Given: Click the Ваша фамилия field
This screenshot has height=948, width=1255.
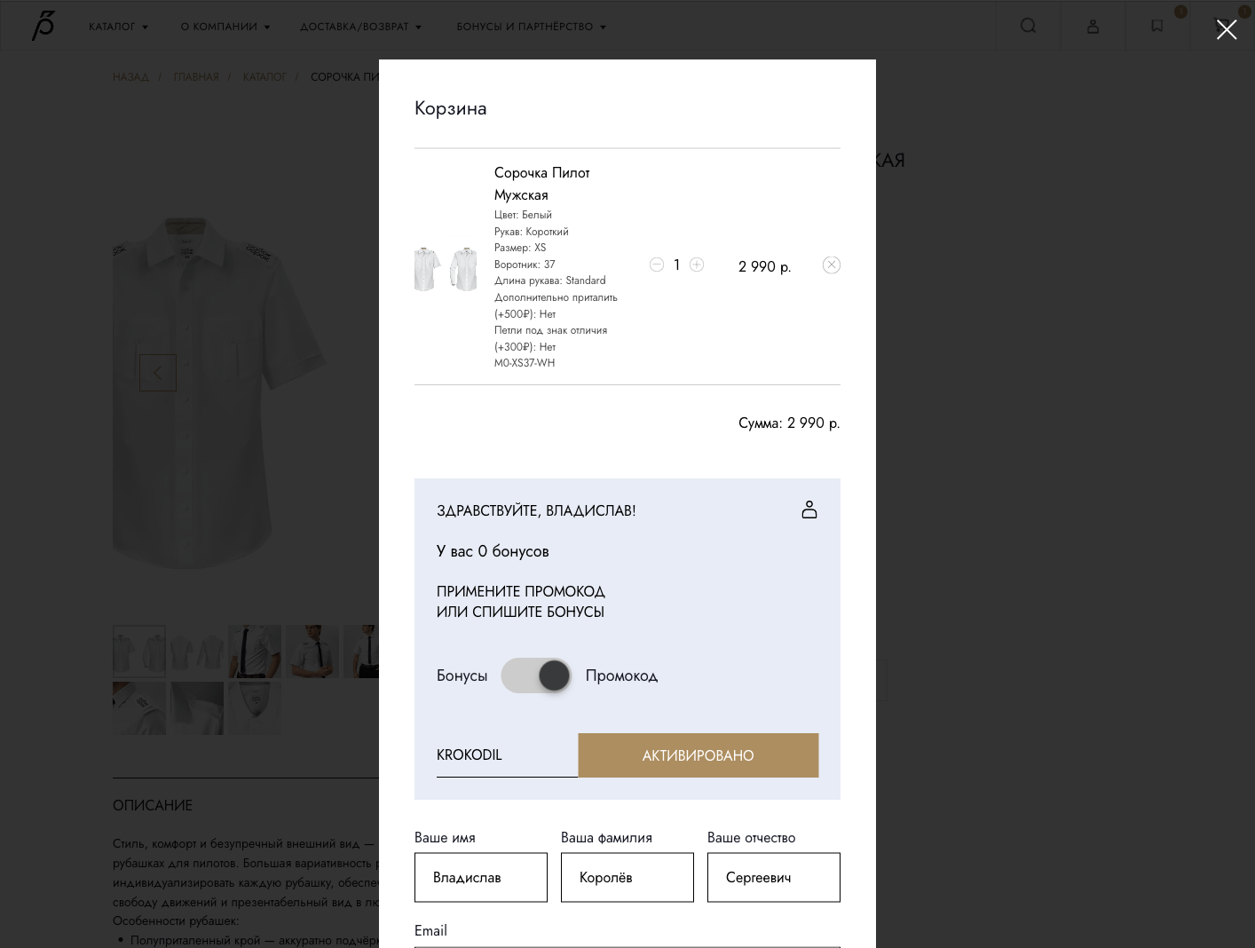Looking at the screenshot, I should [x=627, y=877].
